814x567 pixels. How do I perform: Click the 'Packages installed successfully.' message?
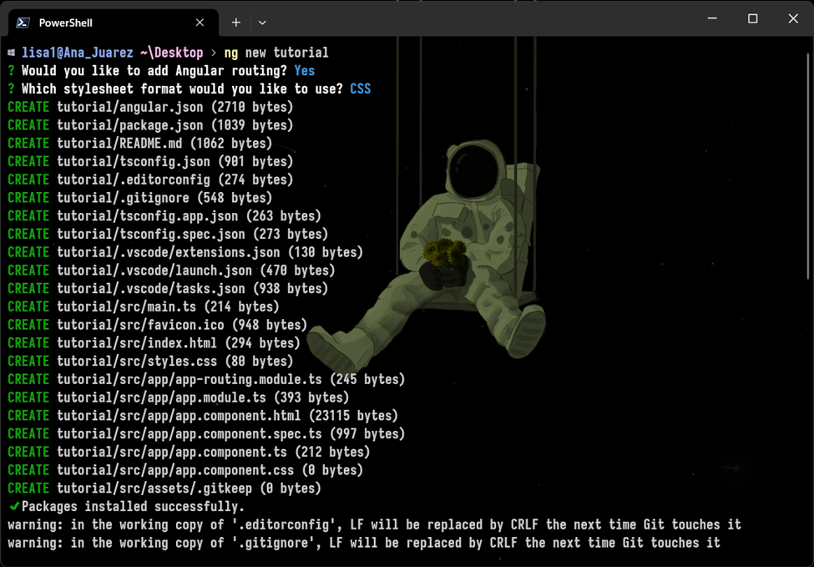[133, 507]
